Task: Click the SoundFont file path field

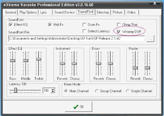Action: [x=76, y=38]
